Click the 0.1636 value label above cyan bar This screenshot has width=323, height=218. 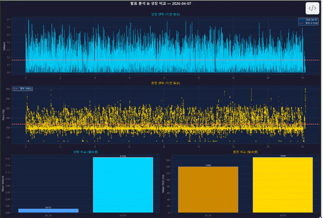(123, 156)
